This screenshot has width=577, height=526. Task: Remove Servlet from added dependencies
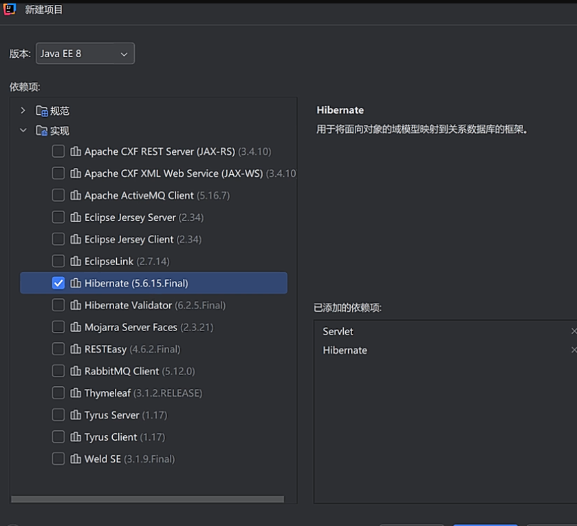[x=574, y=331]
